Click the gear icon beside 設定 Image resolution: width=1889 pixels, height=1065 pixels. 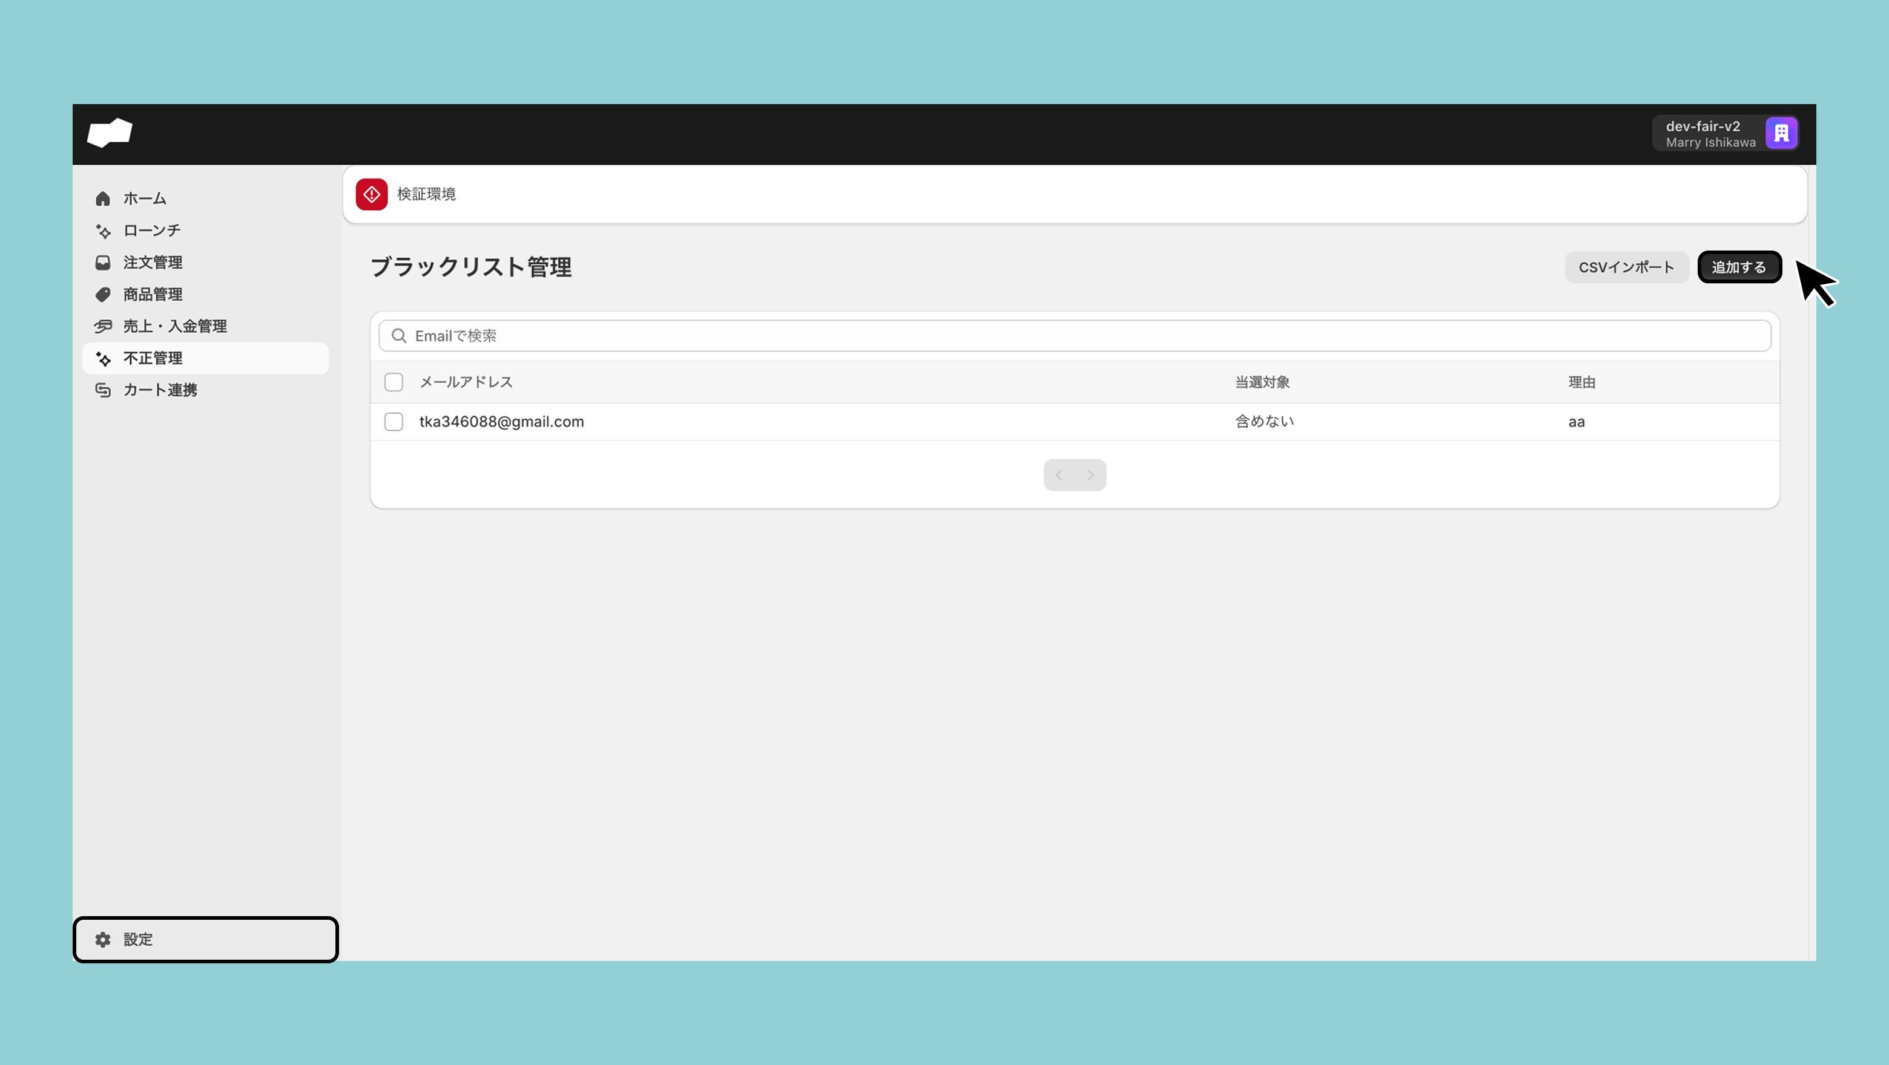(103, 939)
